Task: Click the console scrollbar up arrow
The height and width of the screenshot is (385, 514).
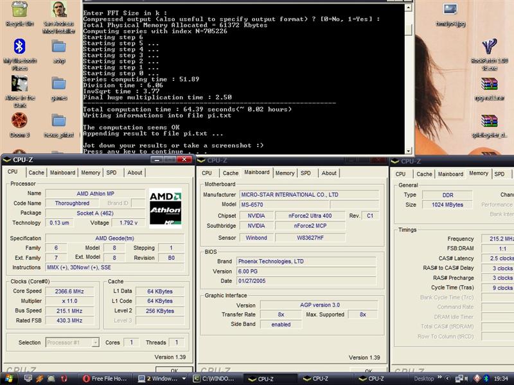Action: click(409, 7)
